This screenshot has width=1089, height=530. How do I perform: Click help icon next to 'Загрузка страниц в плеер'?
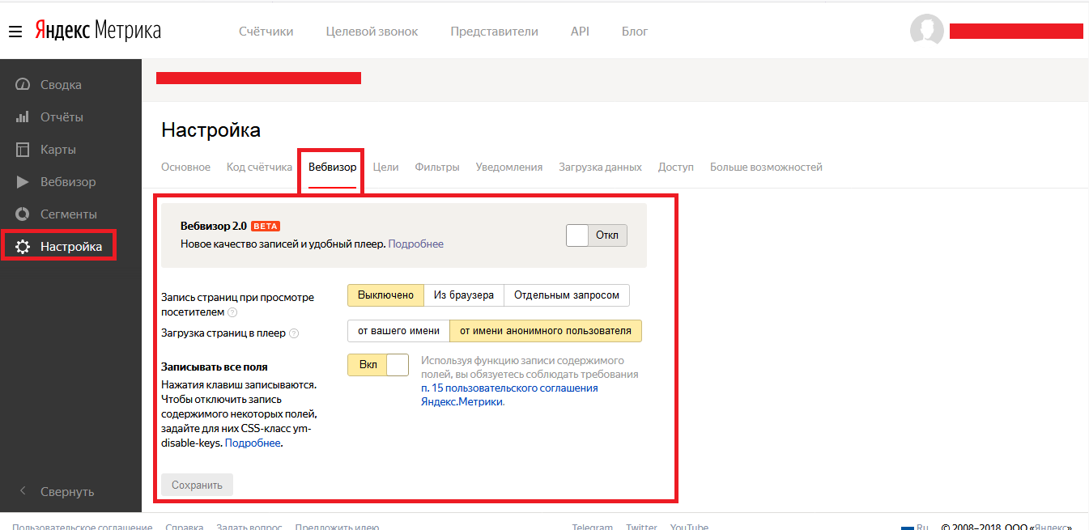pos(294,333)
